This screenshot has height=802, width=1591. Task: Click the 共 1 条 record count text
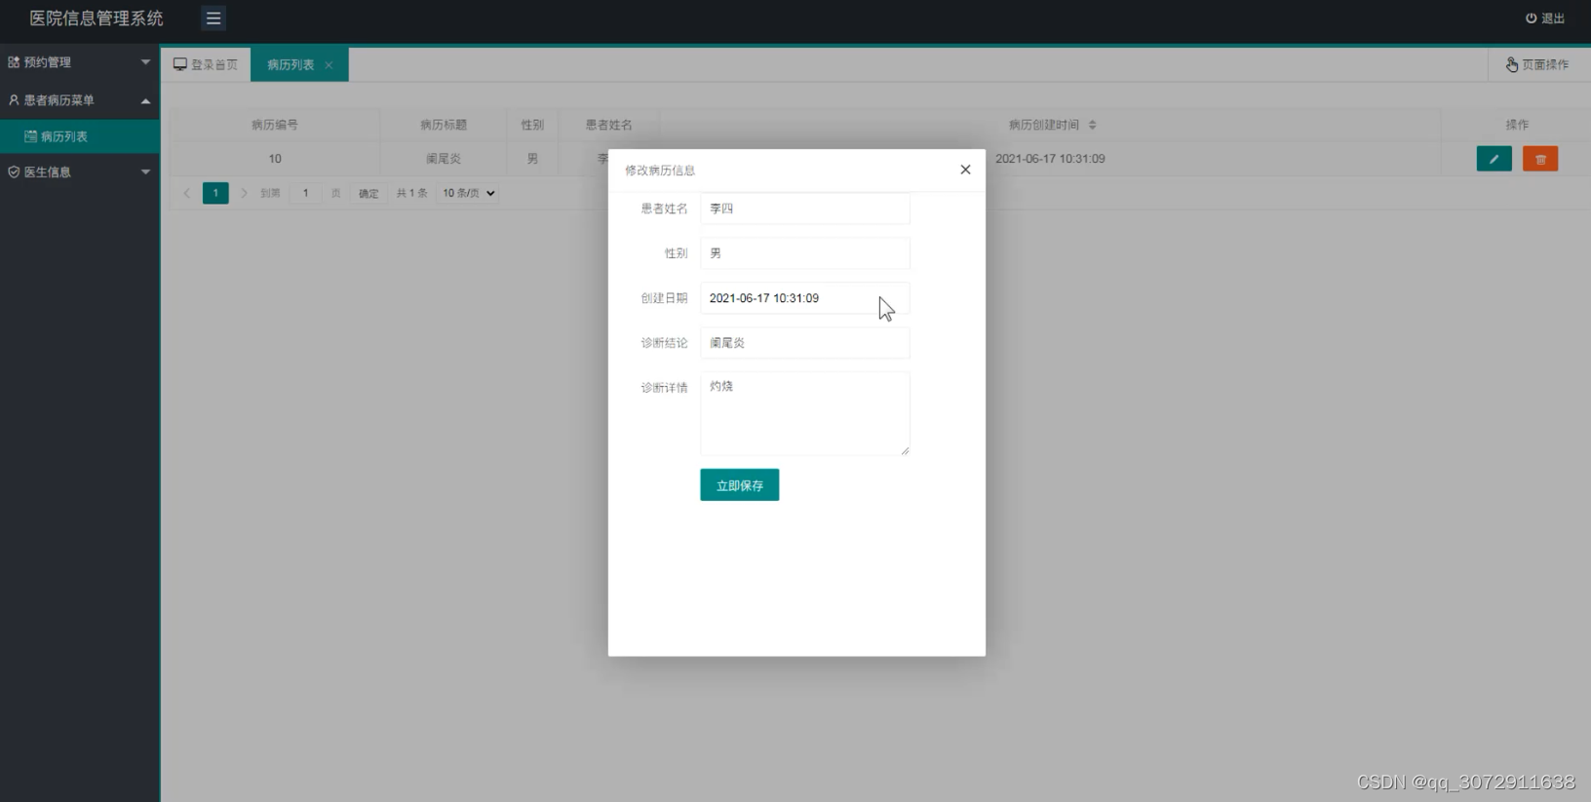[411, 193]
